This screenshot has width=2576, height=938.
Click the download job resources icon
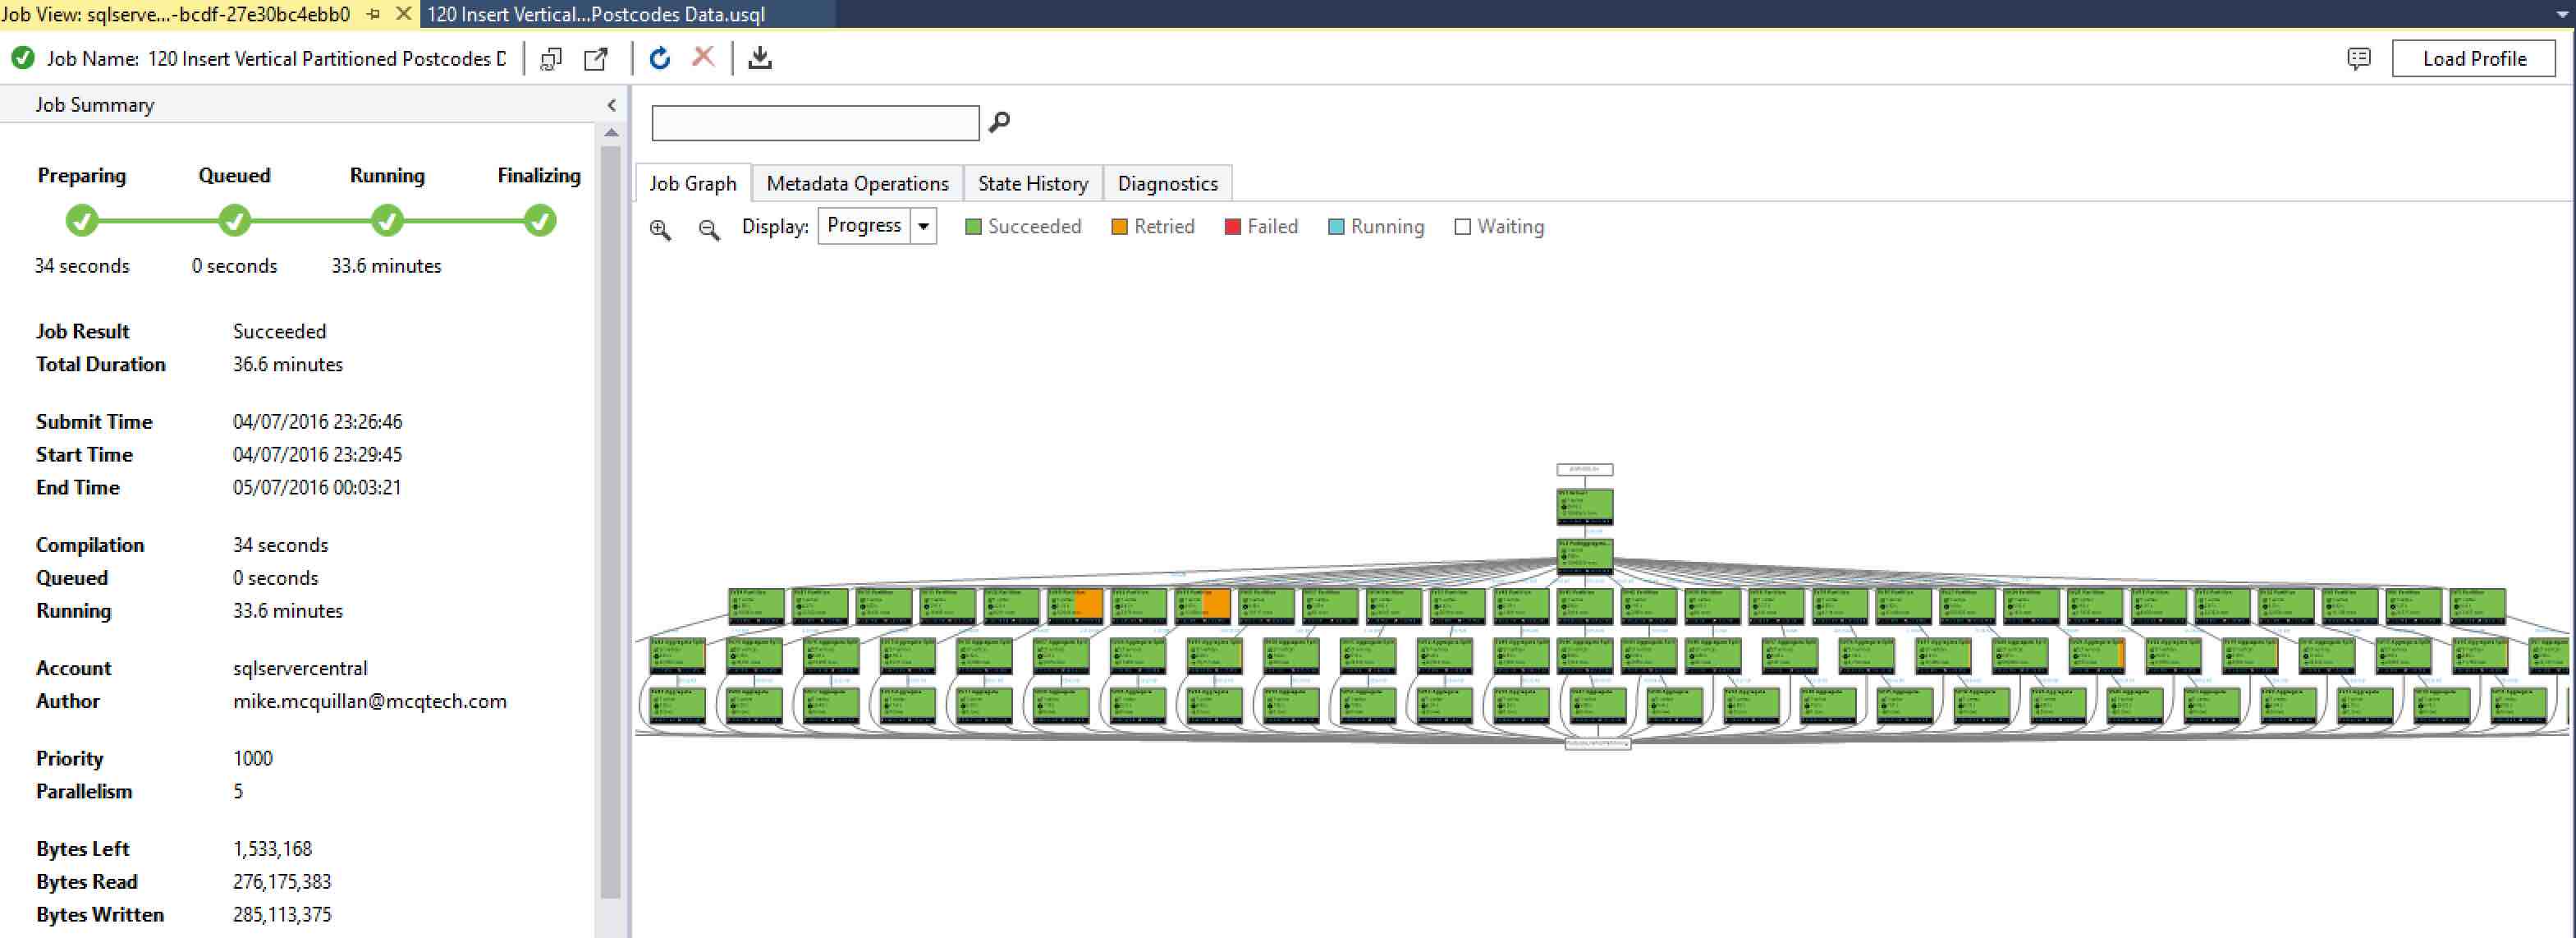[760, 58]
